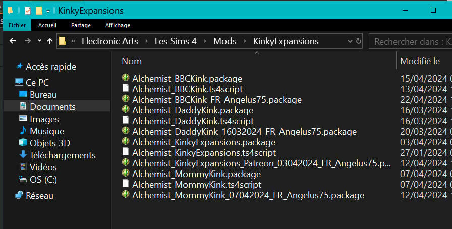
Task: Click Sims package icon of Alchemist_MommyKink.package
Action: [x=126, y=173]
